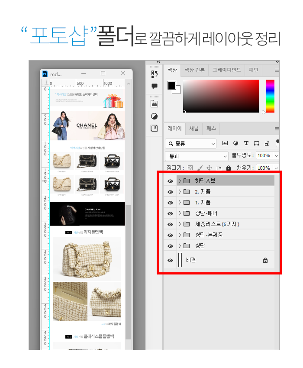Open the Comments panel speech bubble icon
The image size is (303, 368).
(x=154, y=86)
